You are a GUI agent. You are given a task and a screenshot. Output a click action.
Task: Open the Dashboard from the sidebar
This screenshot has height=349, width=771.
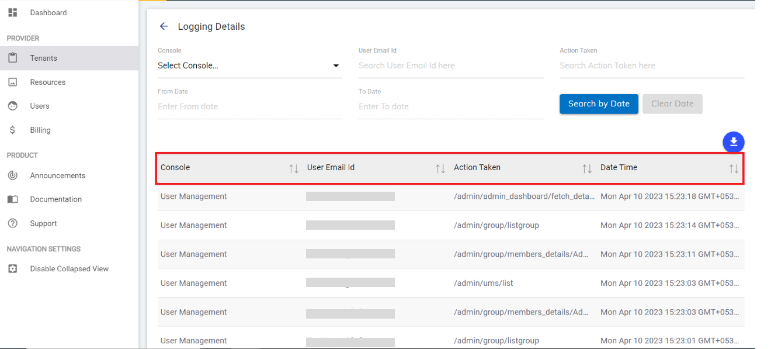12,12
